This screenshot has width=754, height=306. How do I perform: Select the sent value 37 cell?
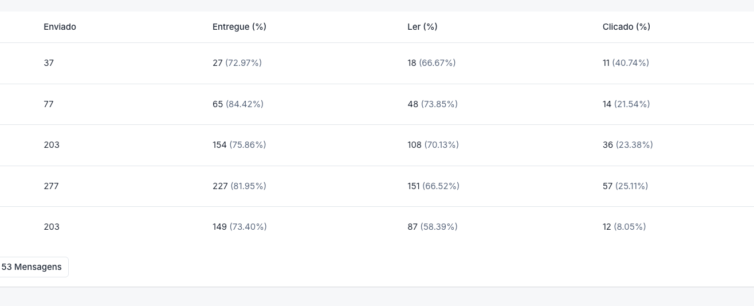(49, 63)
